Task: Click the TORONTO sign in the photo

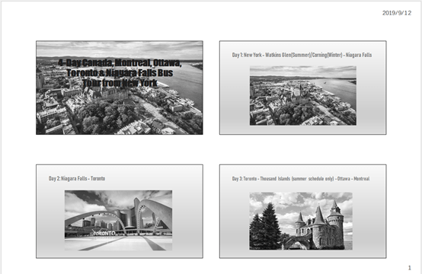Action: (104, 233)
